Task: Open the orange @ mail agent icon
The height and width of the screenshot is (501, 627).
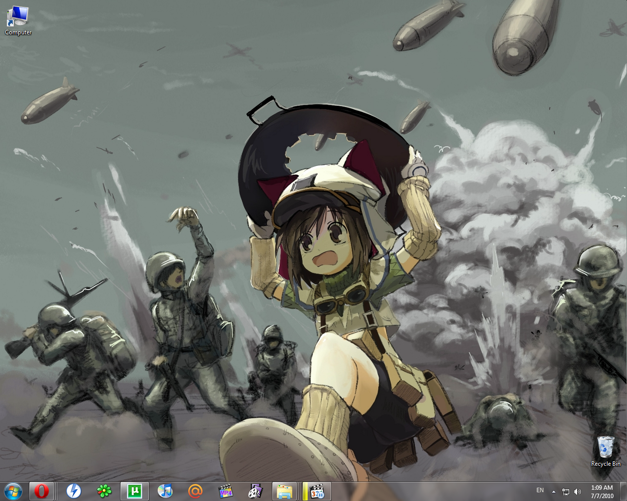Action: 195,491
